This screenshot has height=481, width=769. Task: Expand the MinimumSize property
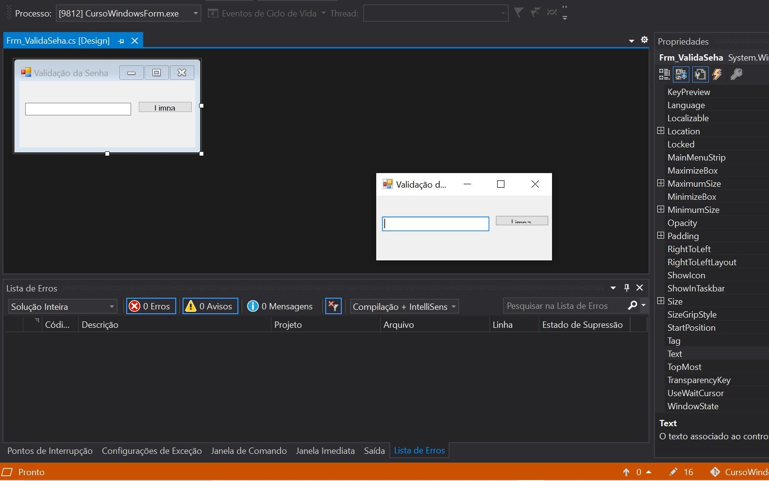pos(661,209)
